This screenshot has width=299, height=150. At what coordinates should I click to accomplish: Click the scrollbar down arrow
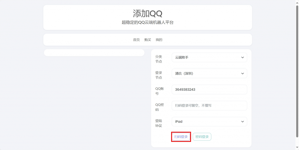(x=297, y=148)
